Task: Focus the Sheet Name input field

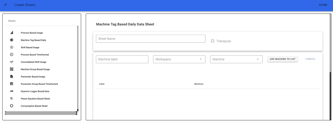Action: click(x=151, y=39)
